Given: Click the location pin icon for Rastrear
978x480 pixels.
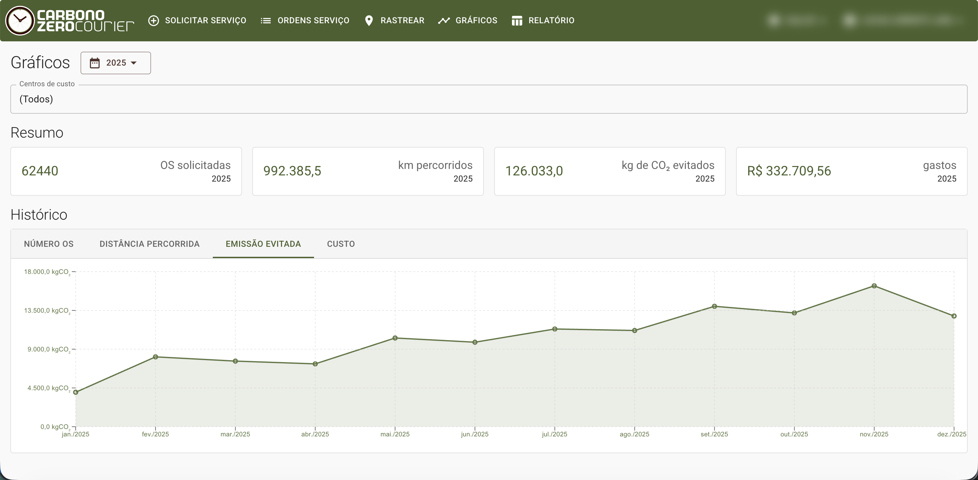Looking at the screenshot, I should [x=369, y=20].
